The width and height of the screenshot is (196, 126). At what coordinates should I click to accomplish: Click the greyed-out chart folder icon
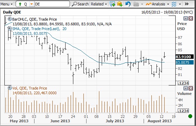[136, 4]
